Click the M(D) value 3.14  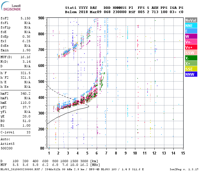coord(26,62)
